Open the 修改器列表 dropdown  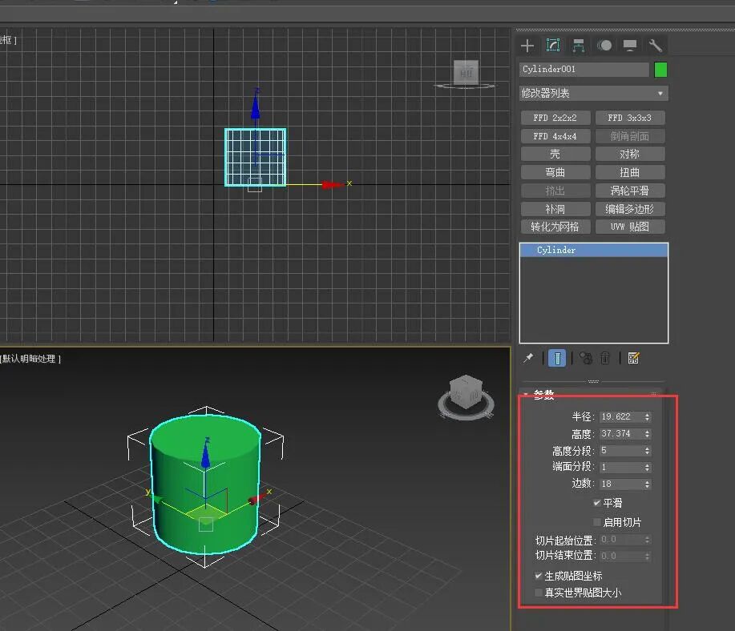[593, 93]
